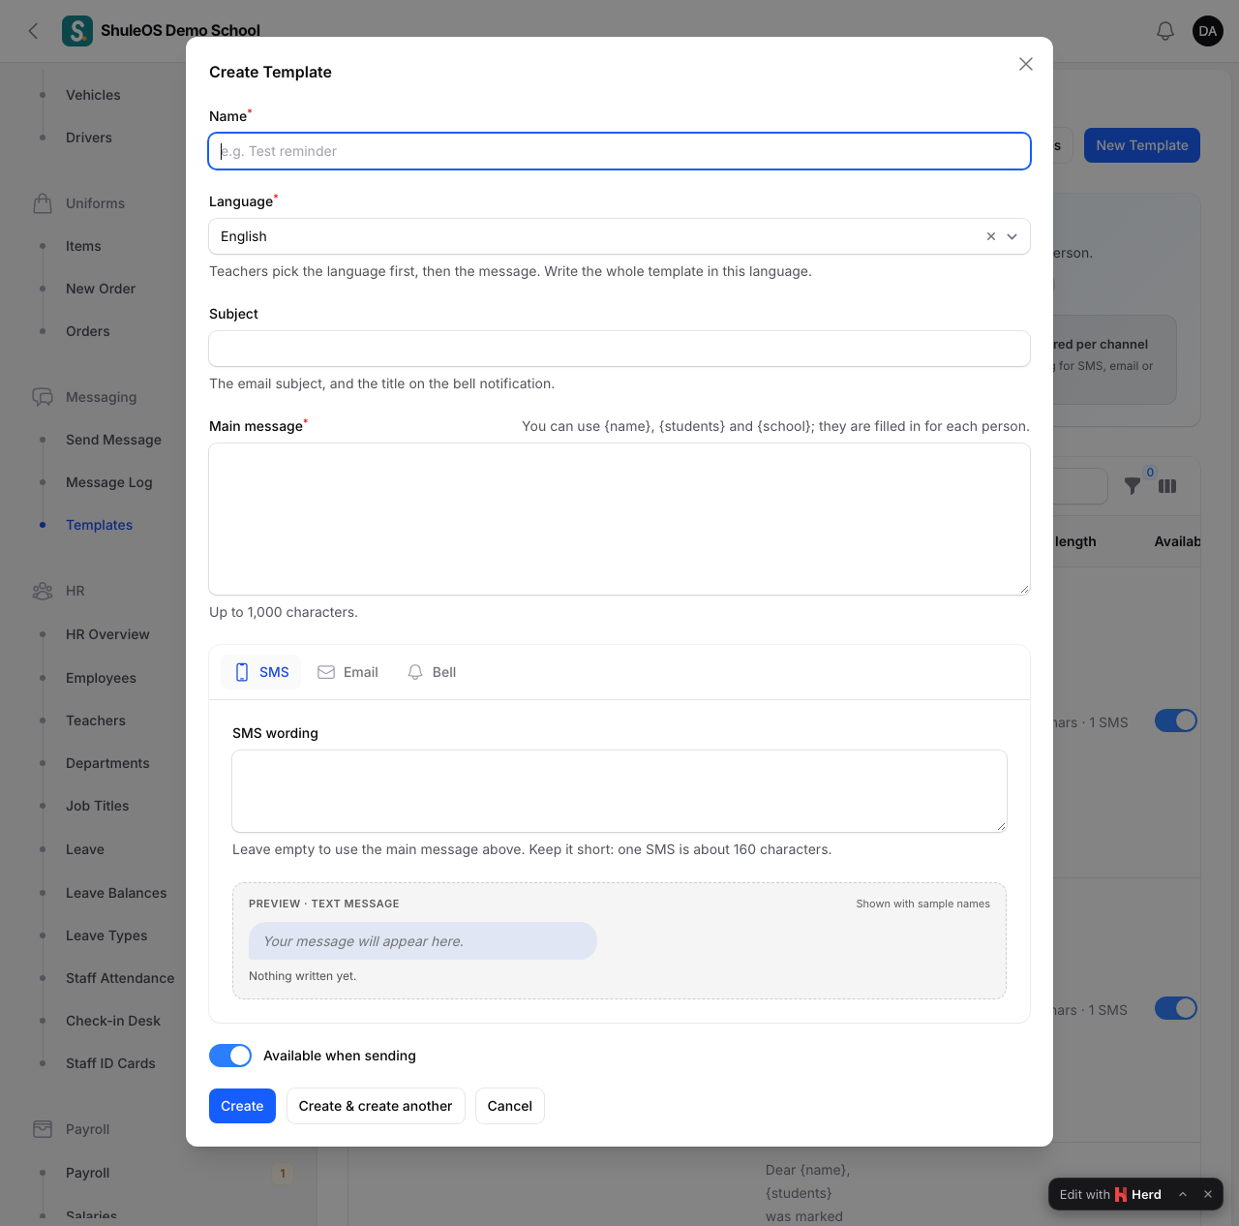Open Staff Attendance in sidebar
This screenshot has width=1239, height=1226.
click(120, 978)
